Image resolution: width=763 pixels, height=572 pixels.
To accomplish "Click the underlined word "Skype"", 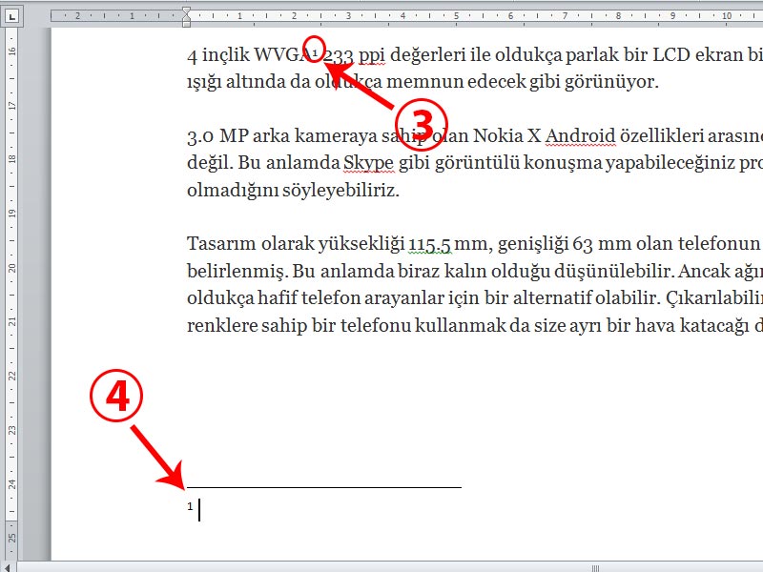I will click(x=368, y=163).
